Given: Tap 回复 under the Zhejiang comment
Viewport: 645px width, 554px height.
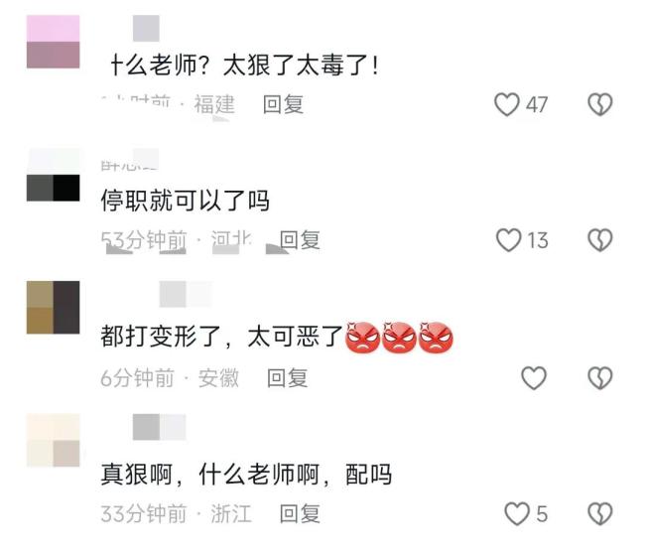Looking at the screenshot, I should point(300,514).
